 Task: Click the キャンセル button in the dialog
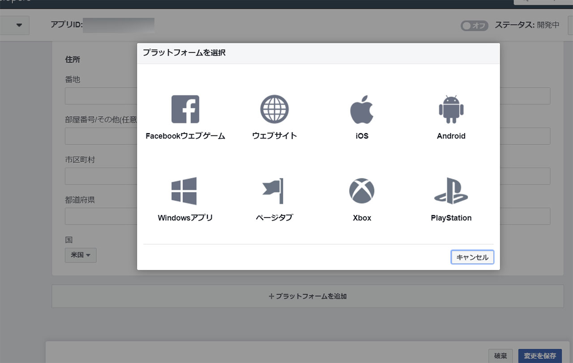[472, 257]
